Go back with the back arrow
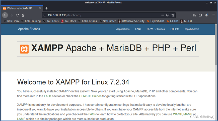 point(5,15)
